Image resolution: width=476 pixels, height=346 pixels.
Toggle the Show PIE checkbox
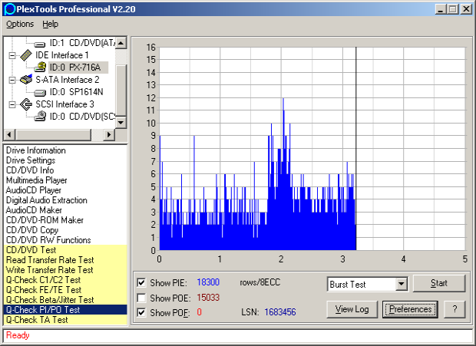click(x=141, y=282)
